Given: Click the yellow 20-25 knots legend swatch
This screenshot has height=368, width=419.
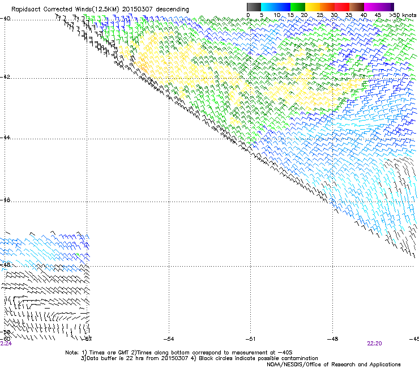Looking at the screenshot, I should pos(313,7).
